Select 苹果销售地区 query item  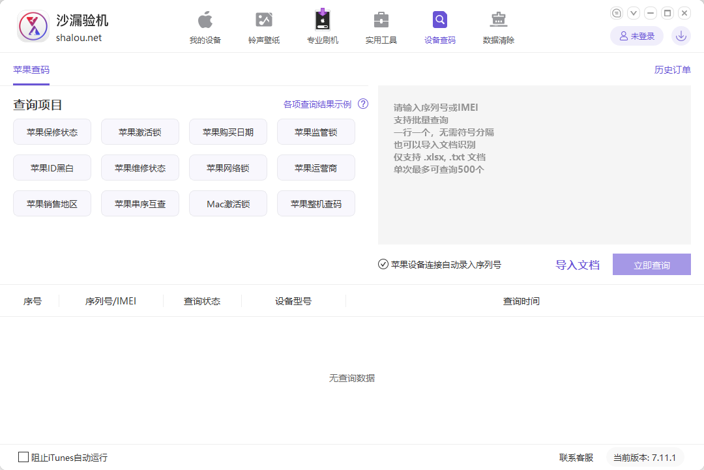coord(52,204)
